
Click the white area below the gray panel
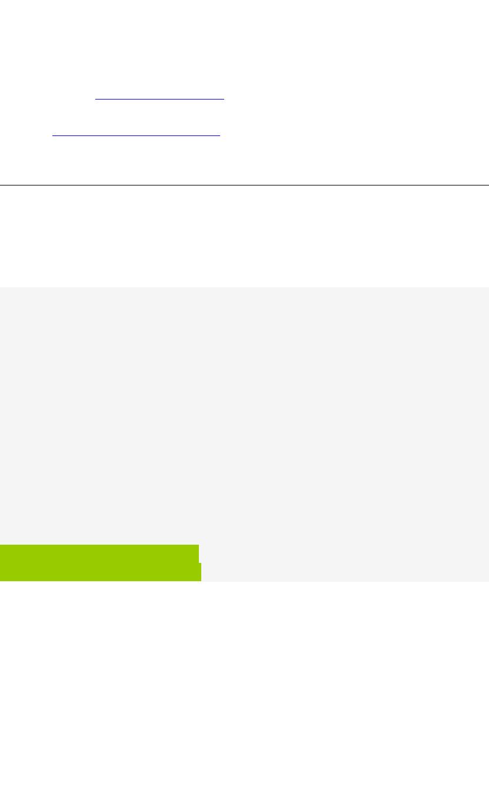244,689
